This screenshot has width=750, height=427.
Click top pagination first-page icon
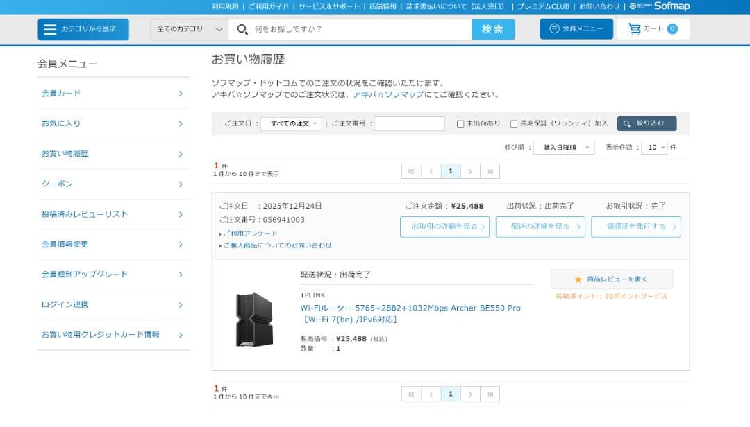pos(411,171)
